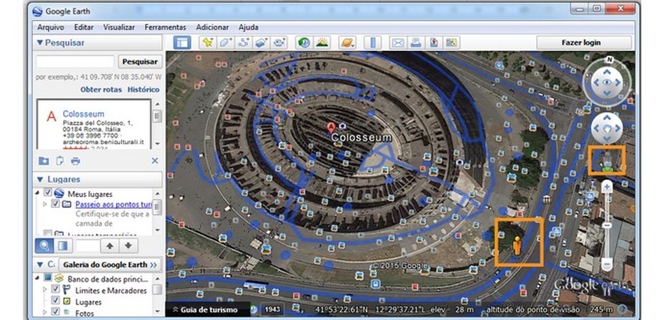Add a placemark with the pushpin tool
Image resolution: width=668 pixels, height=320 pixels.
[x=208, y=43]
